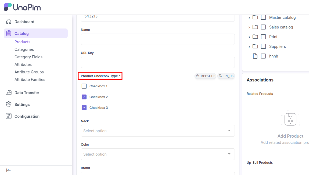309x175 pixels.
Task: Click the Catalog clipboard icon
Action: (x=9, y=33)
